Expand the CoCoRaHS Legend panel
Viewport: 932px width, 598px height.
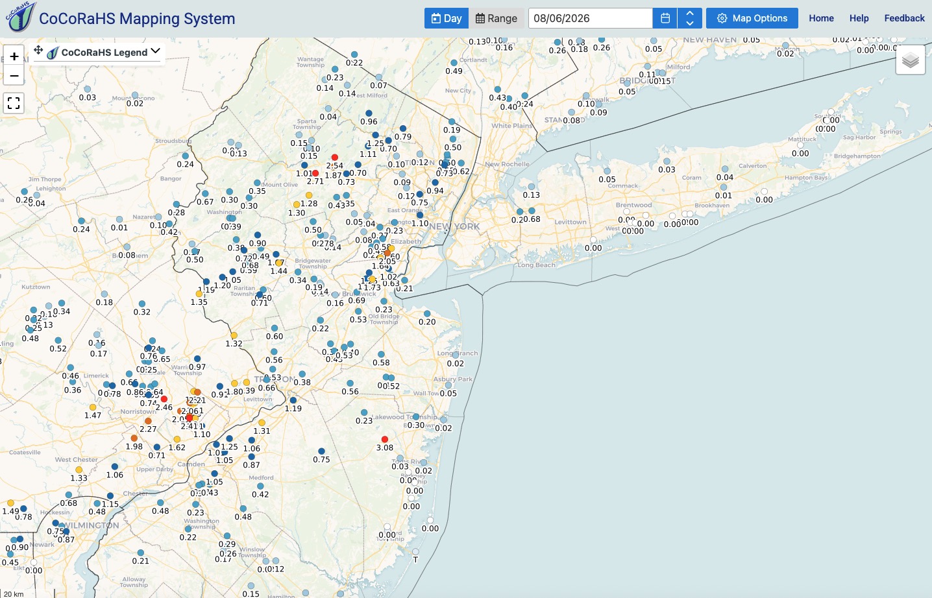155,51
